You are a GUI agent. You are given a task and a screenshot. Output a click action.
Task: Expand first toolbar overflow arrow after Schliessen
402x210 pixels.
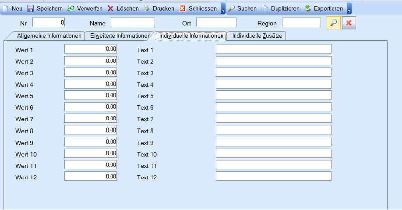point(223,8)
